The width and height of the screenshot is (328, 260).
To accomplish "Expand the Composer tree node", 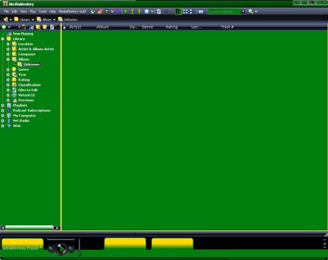I will pos(8,54).
